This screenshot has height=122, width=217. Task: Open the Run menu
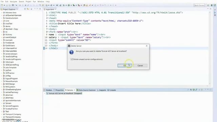point(34,1)
